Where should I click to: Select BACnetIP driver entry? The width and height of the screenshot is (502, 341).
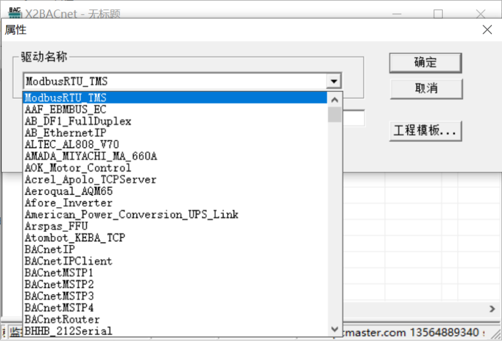[x=175, y=250]
